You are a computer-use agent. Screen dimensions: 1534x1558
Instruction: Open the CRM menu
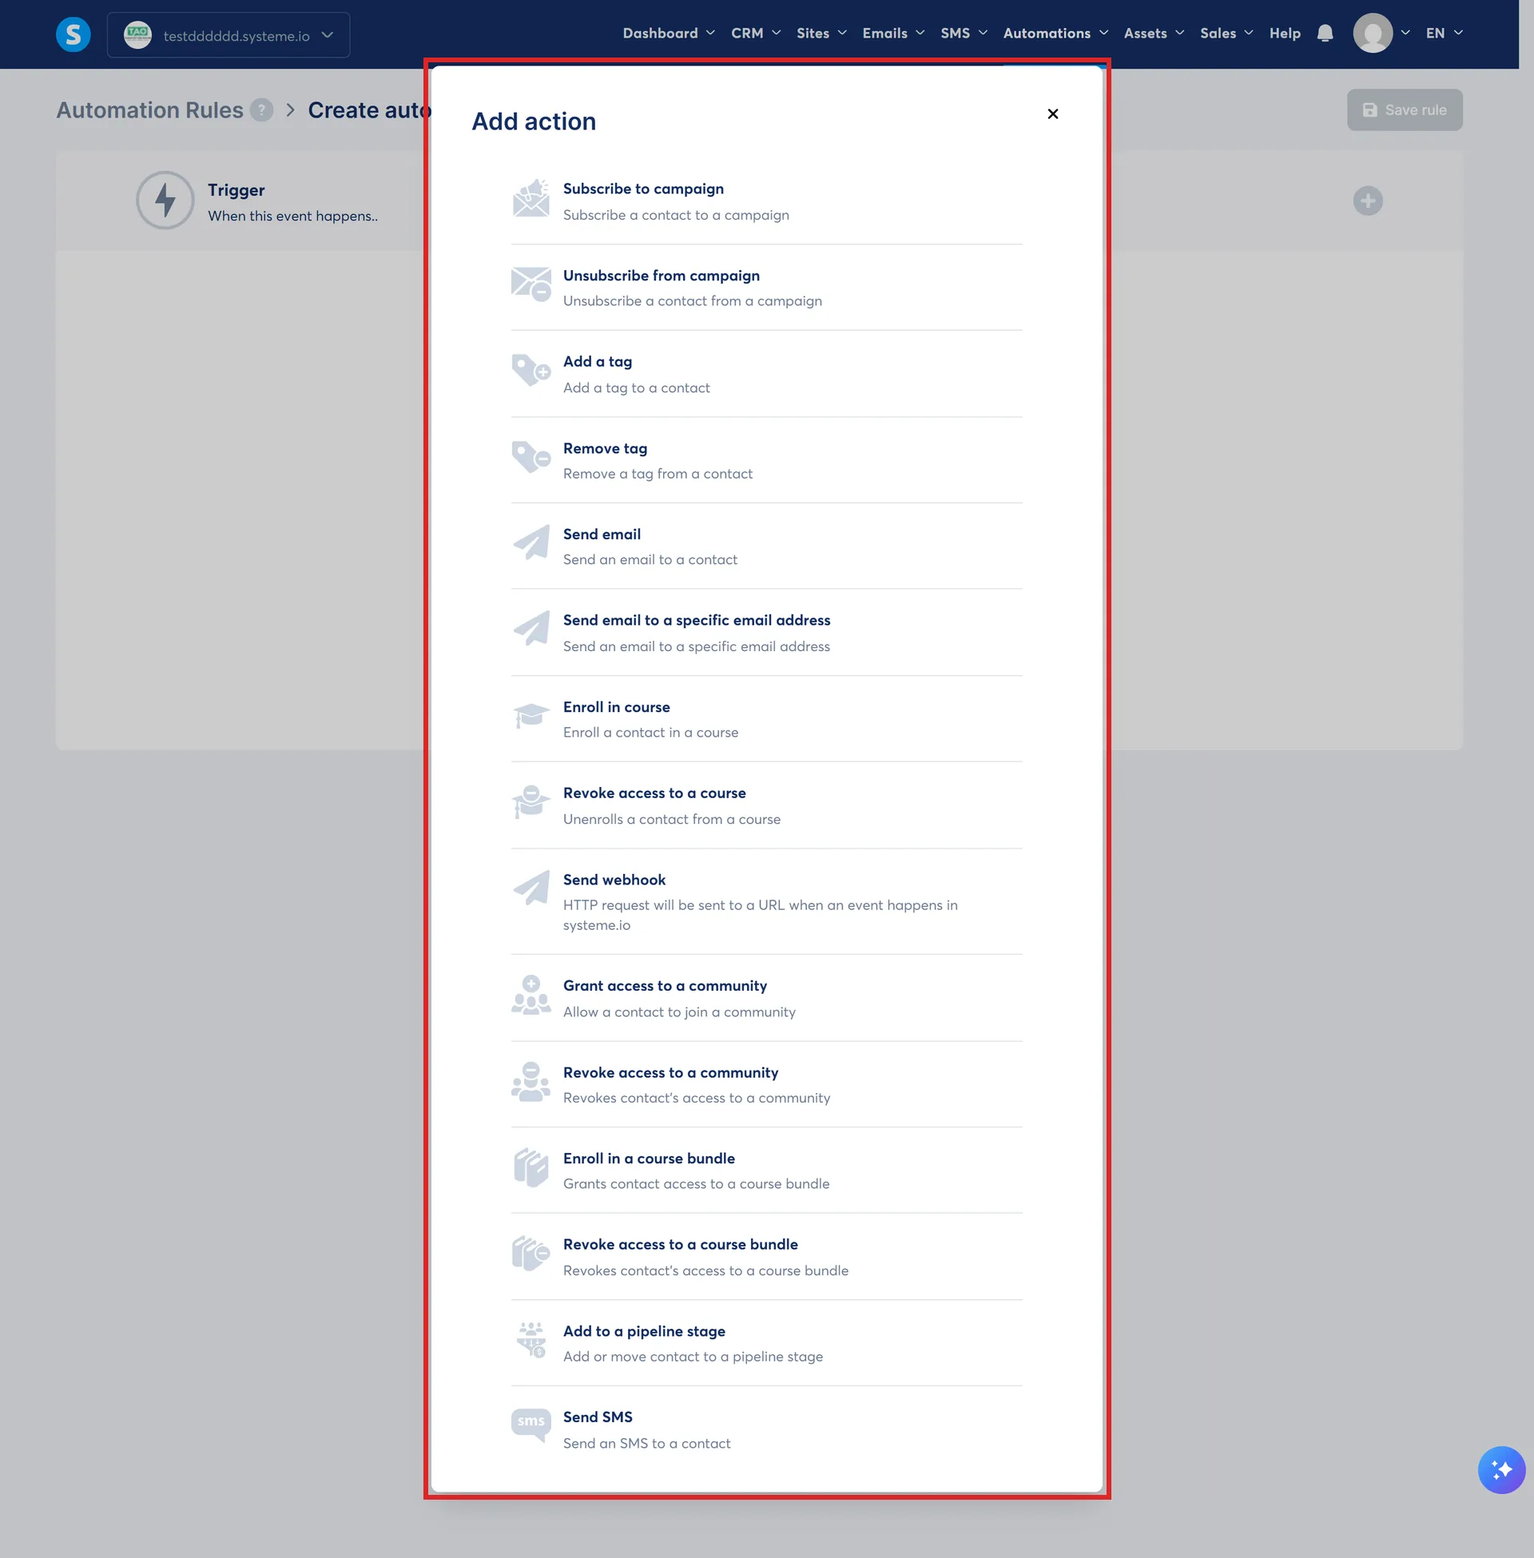756,33
